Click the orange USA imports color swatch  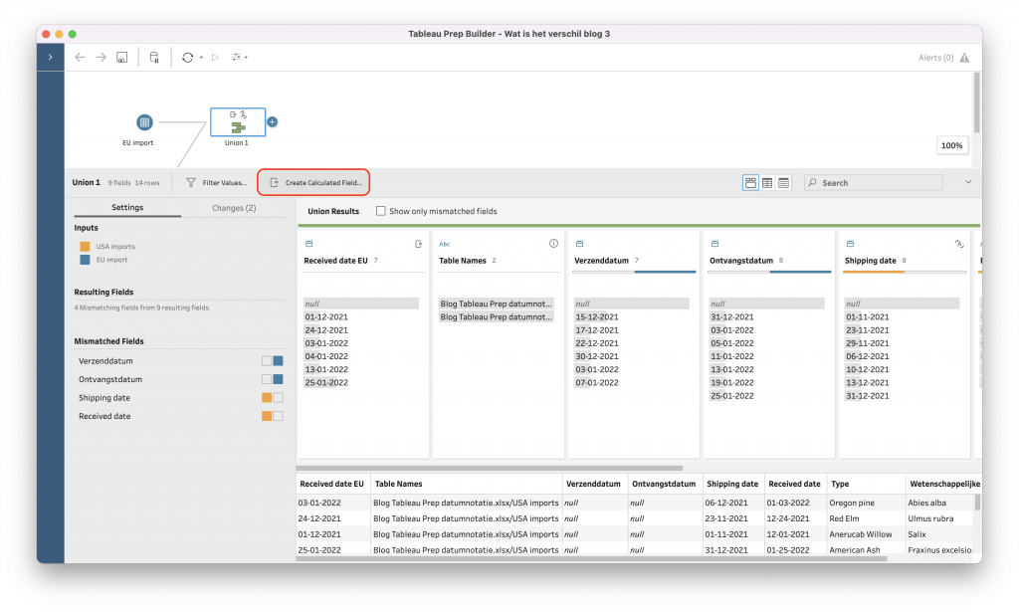[x=86, y=247]
